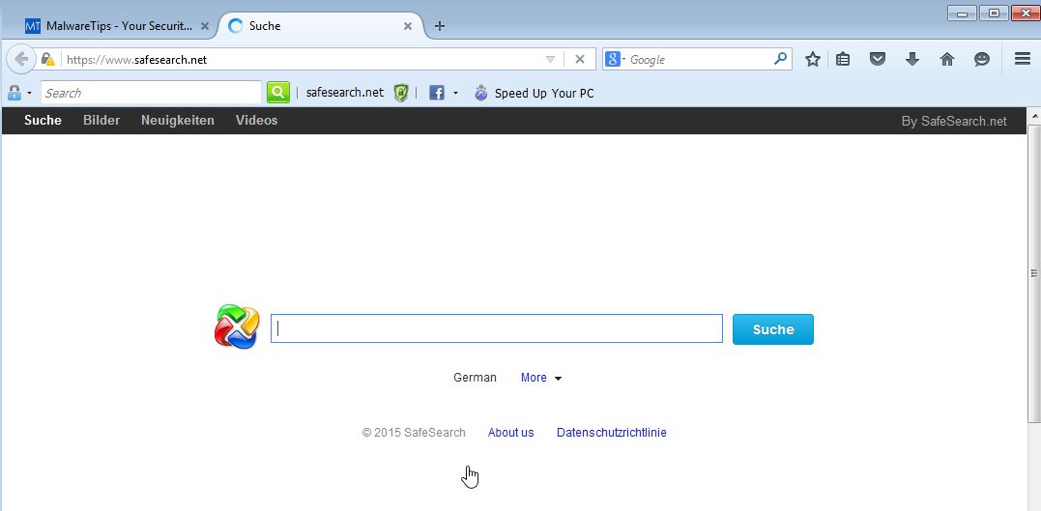Open the About us link
1041x511 pixels.
pos(510,433)
